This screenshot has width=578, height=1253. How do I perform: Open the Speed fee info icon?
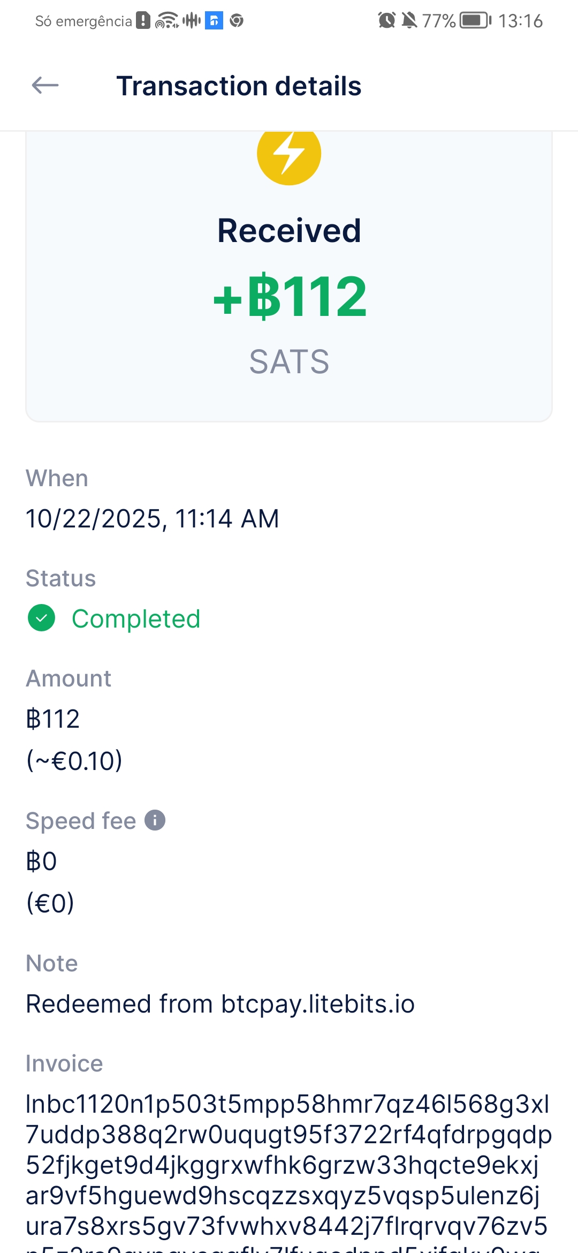click(x=155, y=820)
